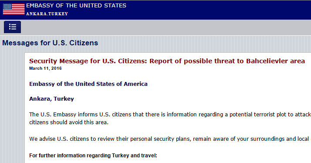Click the Embassy of the United States of America subheading

88,84
